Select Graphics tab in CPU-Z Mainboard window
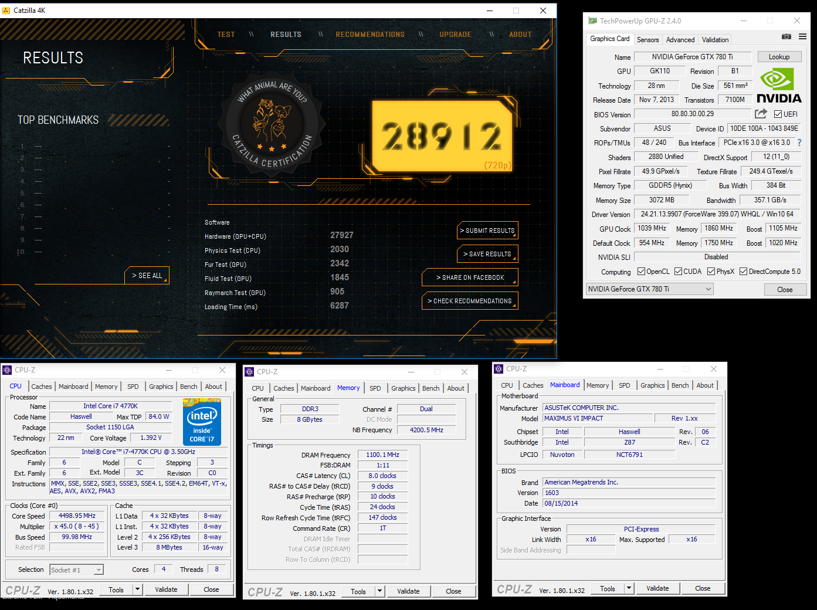Screen dimensions: 817x610 pos(653,385)
